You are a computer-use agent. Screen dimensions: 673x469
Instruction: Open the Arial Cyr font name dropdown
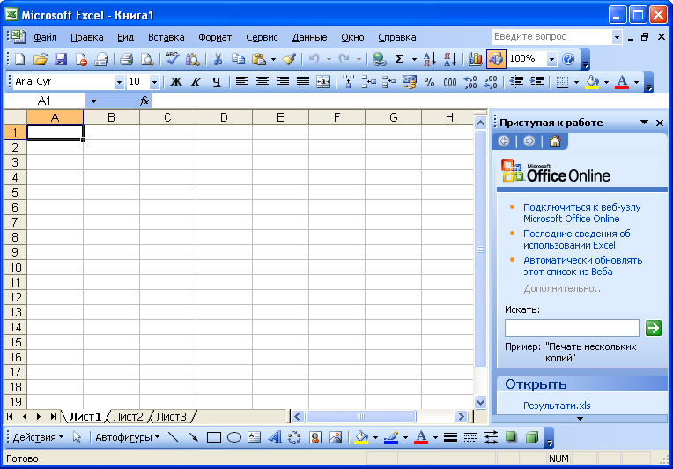pos(119,82)
